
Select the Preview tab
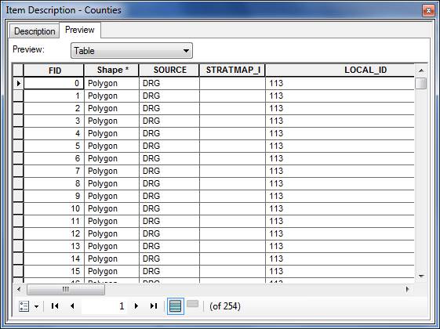click(x=80, y=30)
